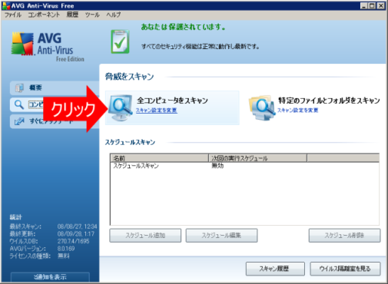Close the AVG Anti-Virus Free window
388x284 pixels.
coord(381,5)
